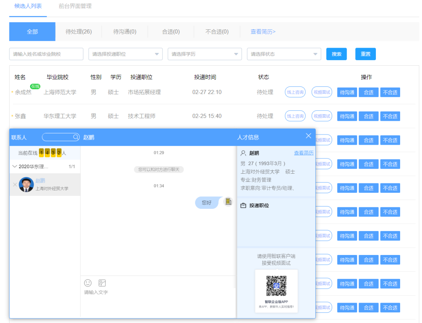Image resolution: width=422 pixels, height=323 pixels.
Task: Click the company avatar beside 您好 message
Action: (228, 202)
